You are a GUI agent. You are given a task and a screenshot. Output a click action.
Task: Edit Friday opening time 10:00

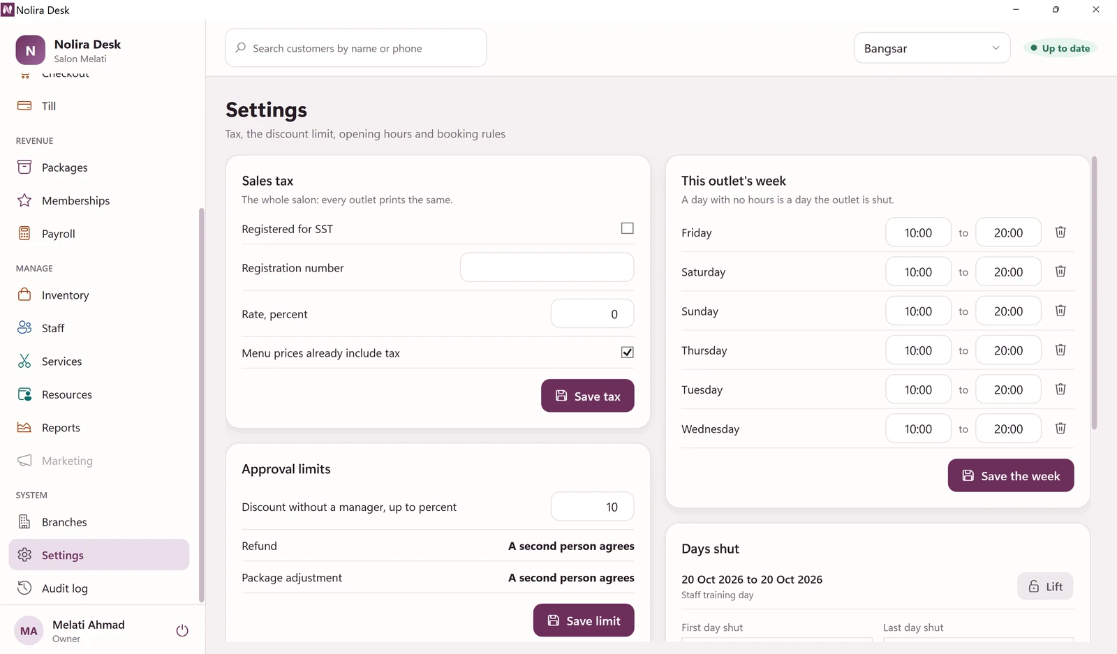(x=919, y=232)
